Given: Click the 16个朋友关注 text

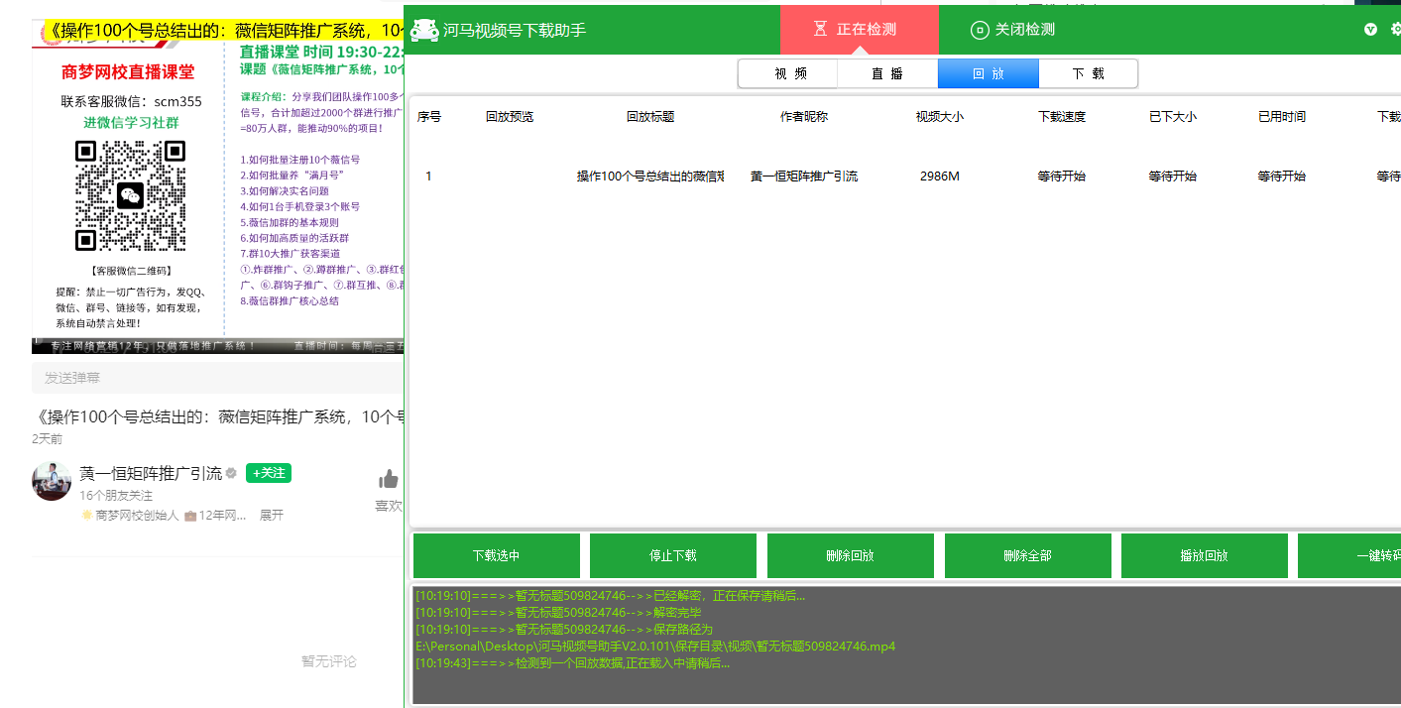Looking at the screenshot, I should (116, 495).
